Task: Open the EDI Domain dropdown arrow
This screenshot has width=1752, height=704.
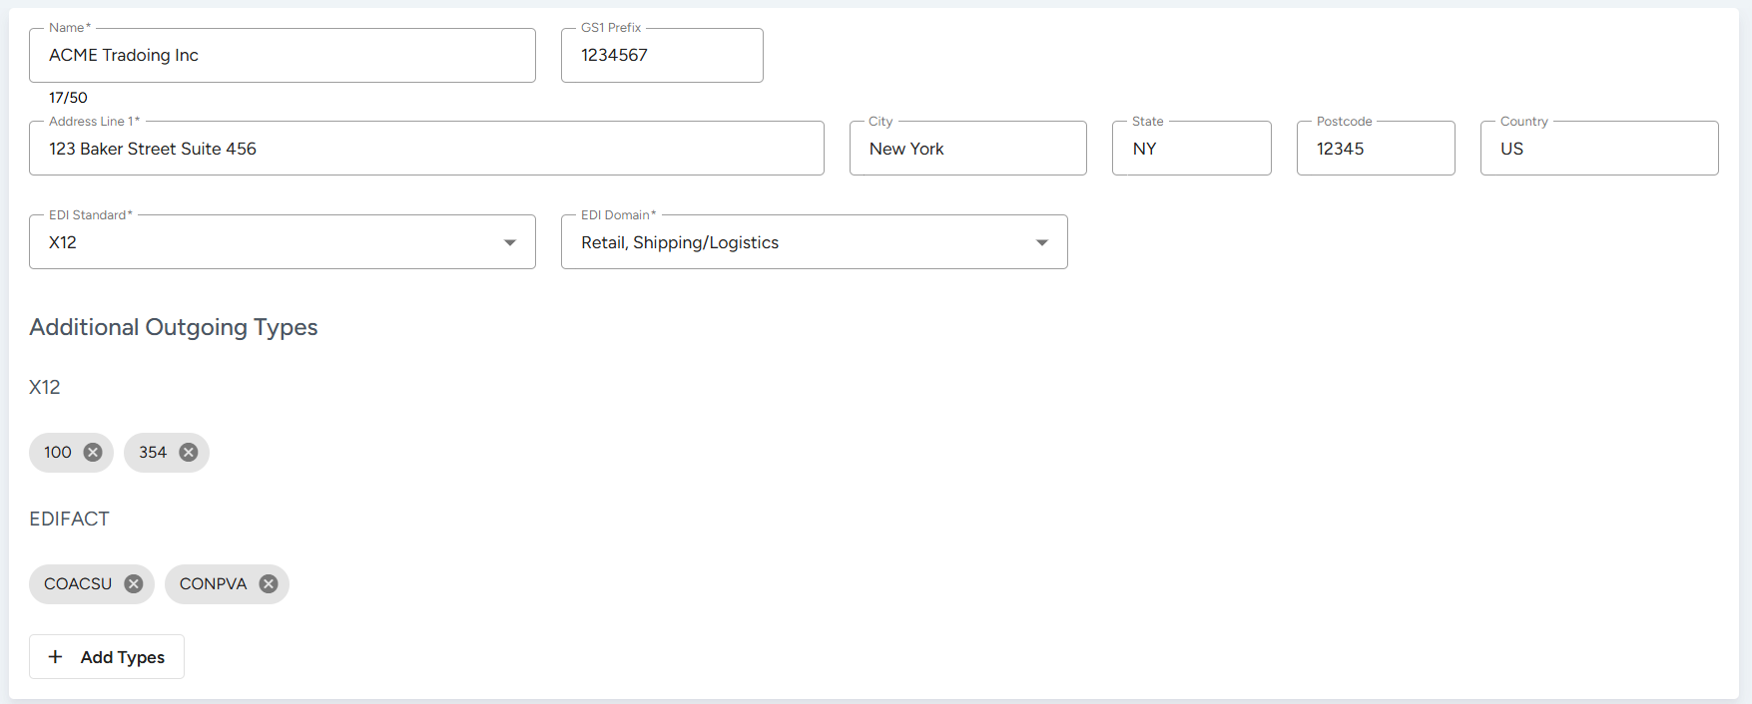Action: (x=1042, y=242)
